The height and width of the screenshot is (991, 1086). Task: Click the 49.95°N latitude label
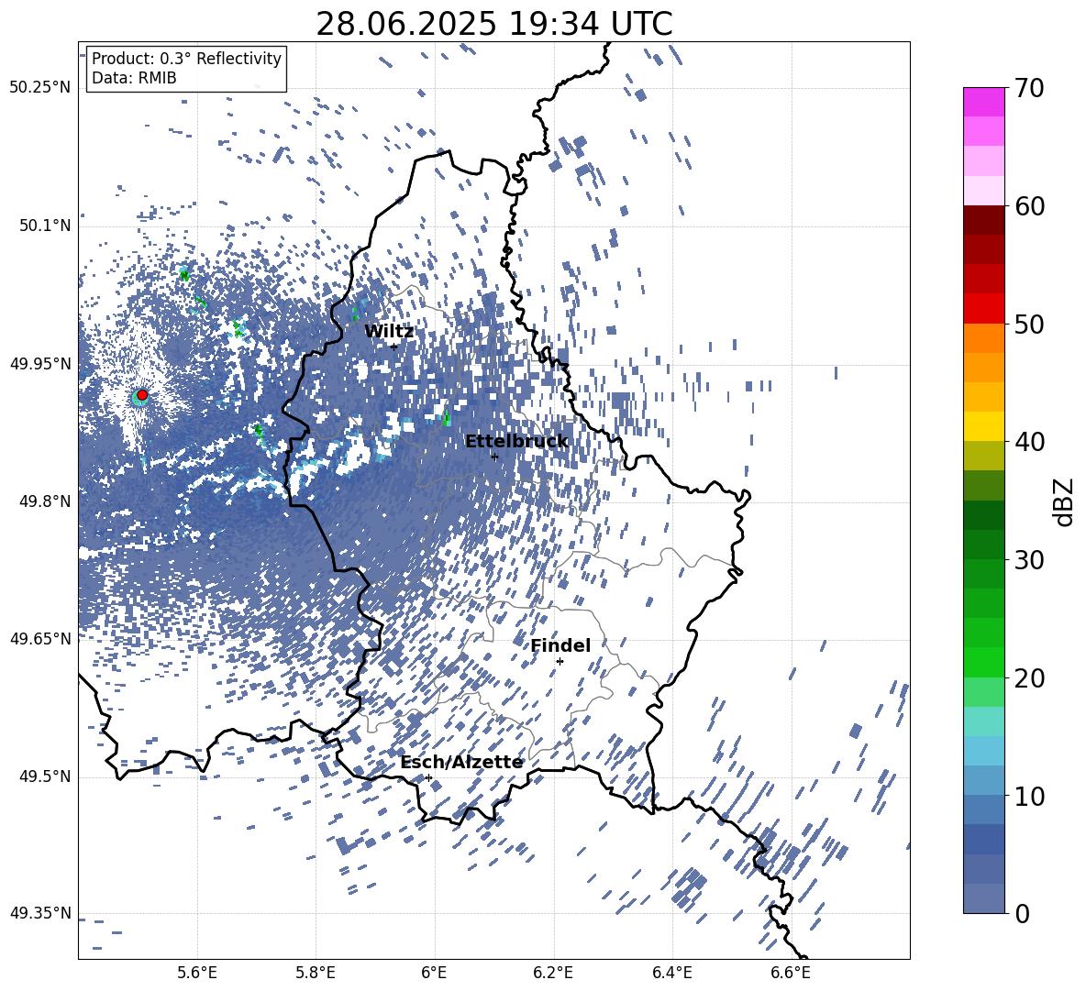coord(40,364)
